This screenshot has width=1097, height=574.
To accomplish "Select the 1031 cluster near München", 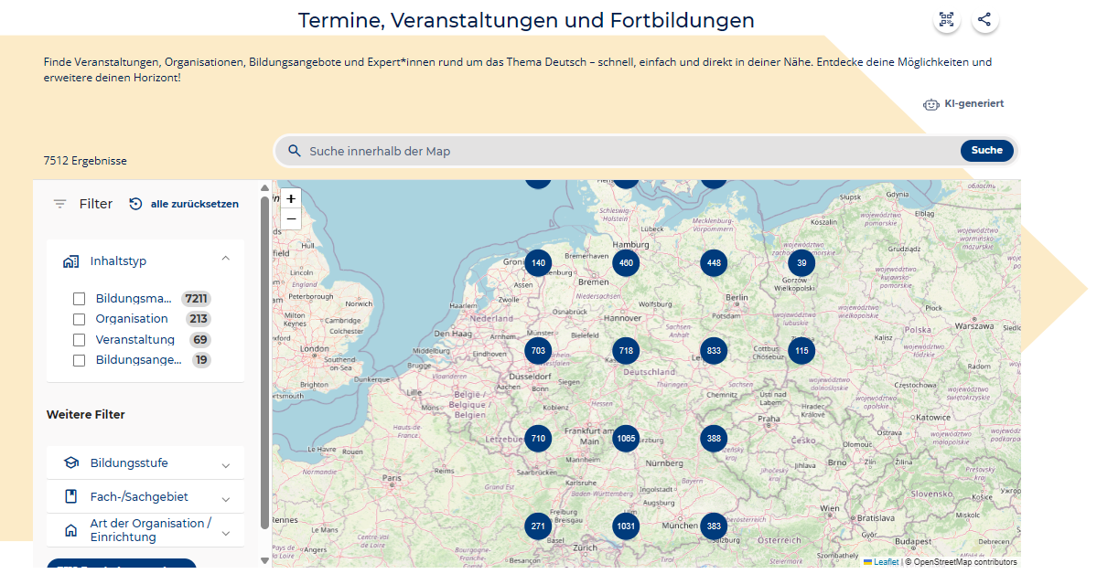I will pos(626,526).
